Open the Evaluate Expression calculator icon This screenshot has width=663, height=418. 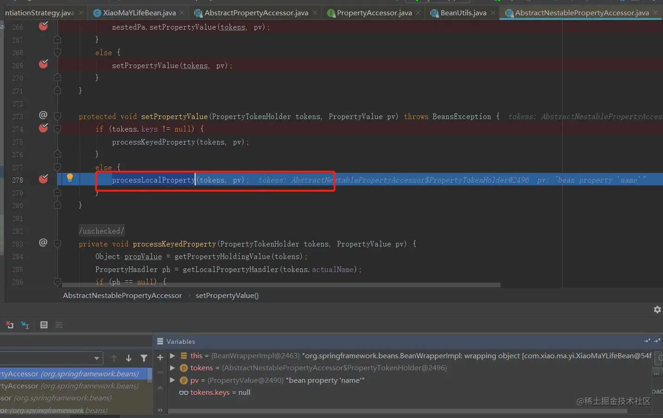tap(44, 325)
